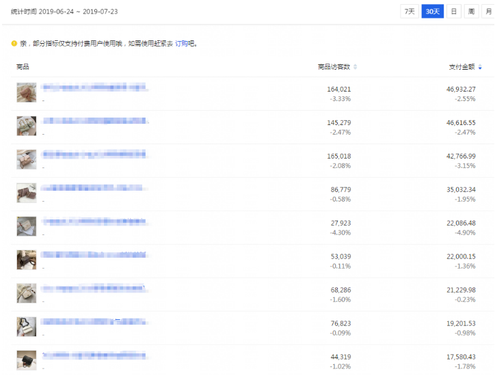This screenshot has height=378, width=495.
Task: Click the yellow notice icon before 亲
Action: pyautogui.click(x=14, y=44)
